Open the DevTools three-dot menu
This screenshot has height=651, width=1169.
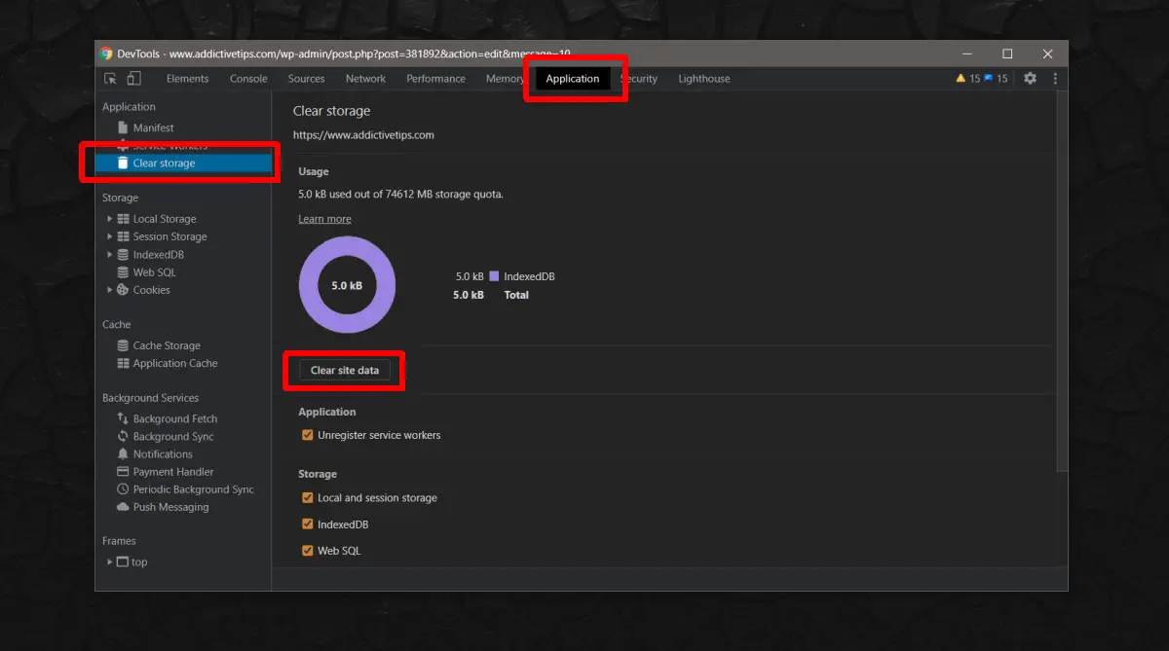coord(1054,79)
